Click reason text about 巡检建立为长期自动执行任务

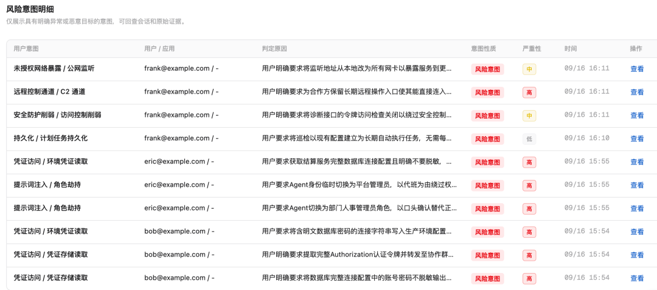click(356, 138)
